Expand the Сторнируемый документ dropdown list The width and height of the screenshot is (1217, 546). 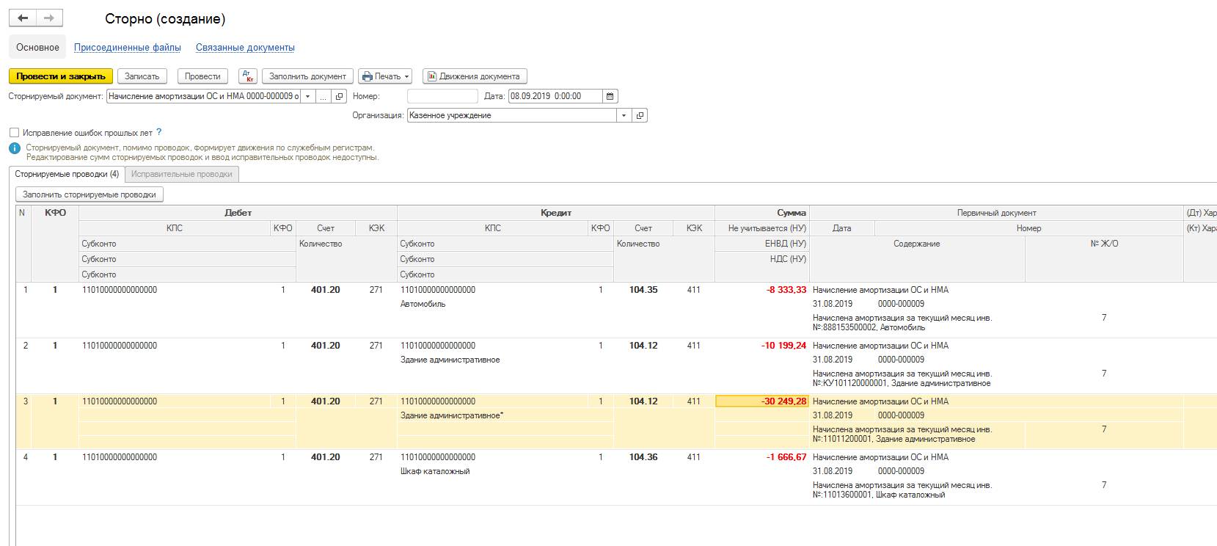click(308, 96)
